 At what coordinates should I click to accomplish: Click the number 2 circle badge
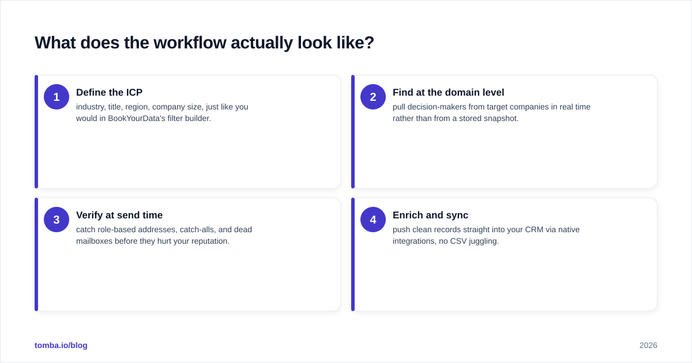(373, 97)
